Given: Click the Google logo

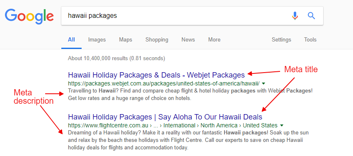Looking at the screenshot, I should [x=29, y=16].
